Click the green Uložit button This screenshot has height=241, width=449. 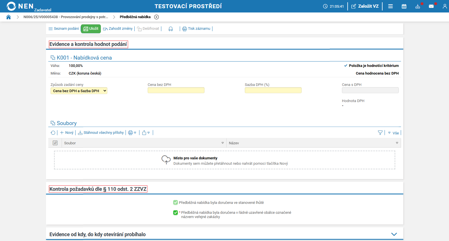[x=91, y=29]
